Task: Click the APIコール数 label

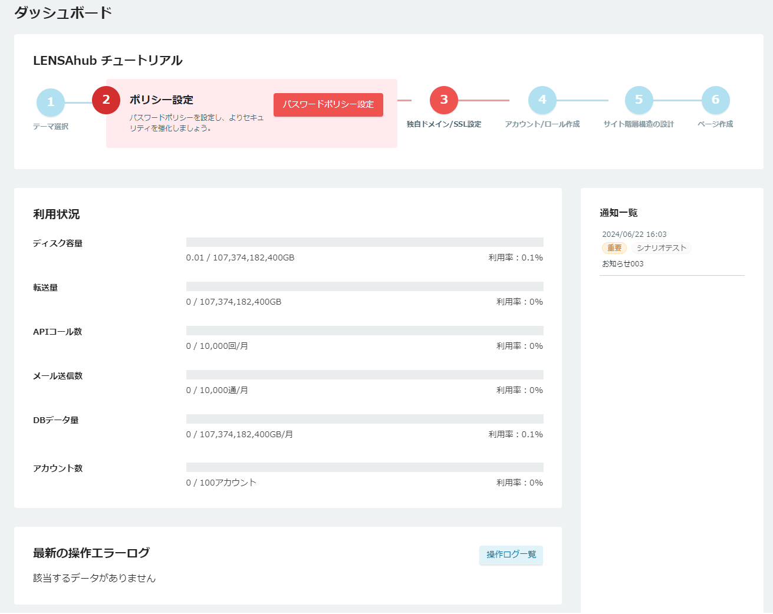Action: (58, 332)
